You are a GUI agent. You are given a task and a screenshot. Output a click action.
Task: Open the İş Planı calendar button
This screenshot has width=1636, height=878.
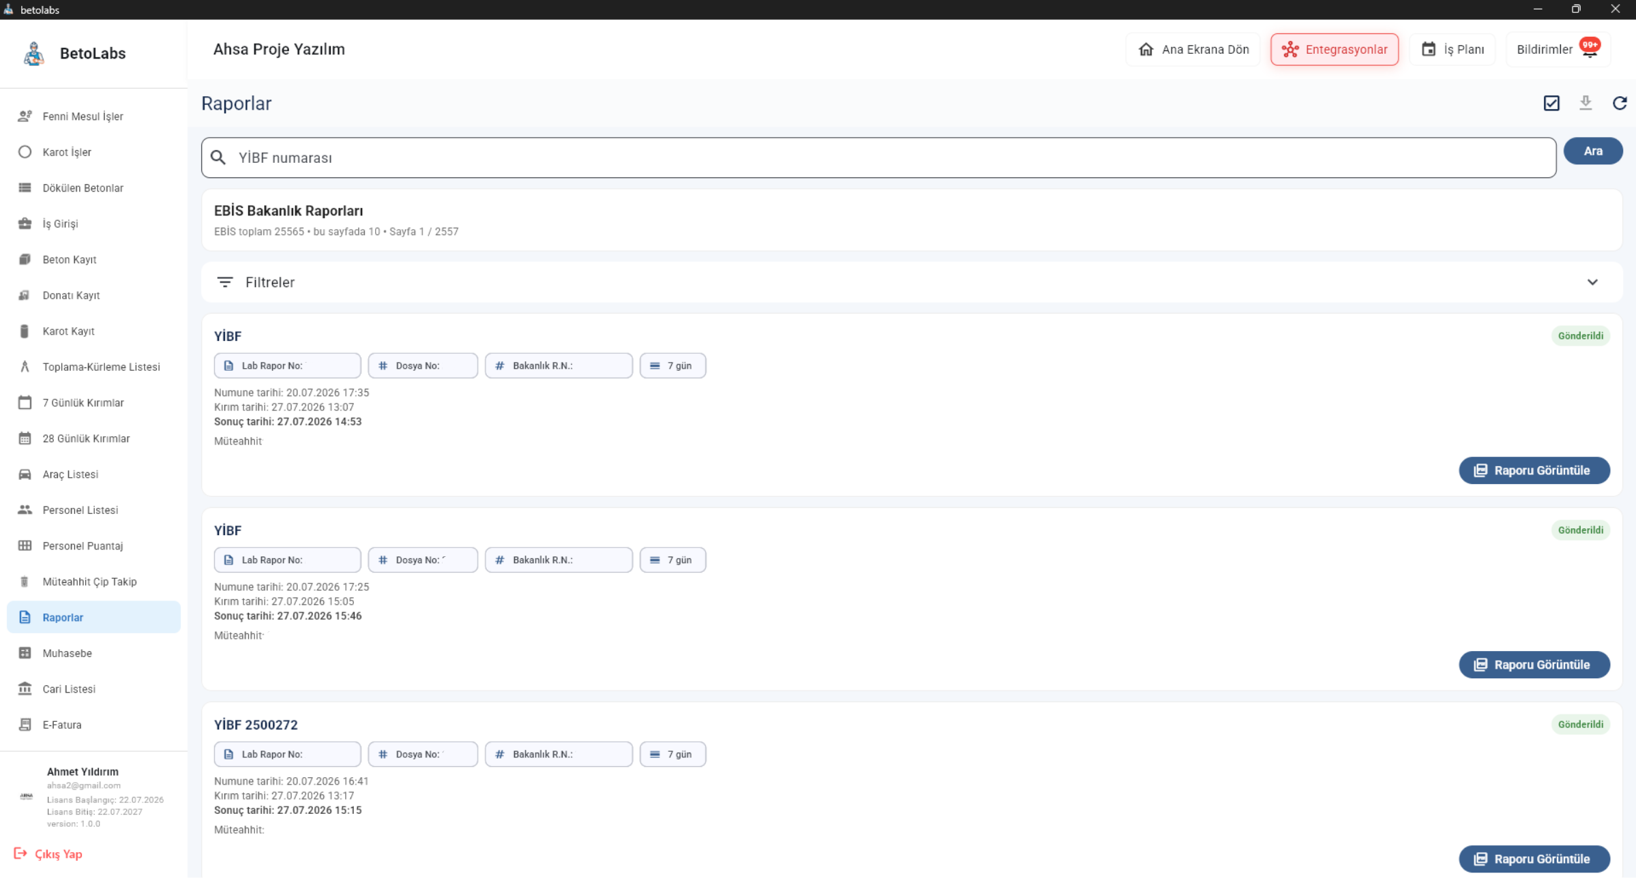1453,50
